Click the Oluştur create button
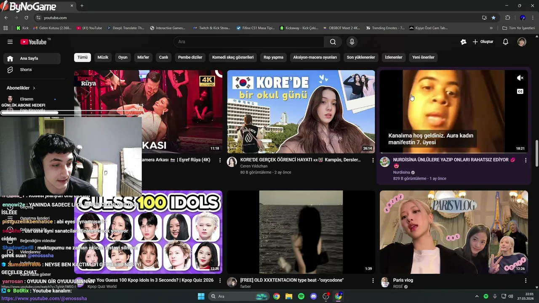Image resolution: width=539 pixels, height=303 pixels. (x=483, y=42)
